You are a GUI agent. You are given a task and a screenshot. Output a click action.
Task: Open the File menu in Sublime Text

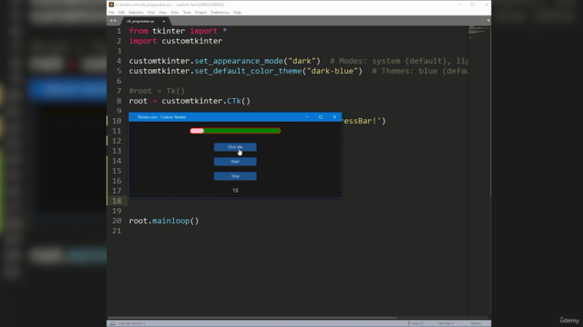pyautogui.click(x=111, y=12)
